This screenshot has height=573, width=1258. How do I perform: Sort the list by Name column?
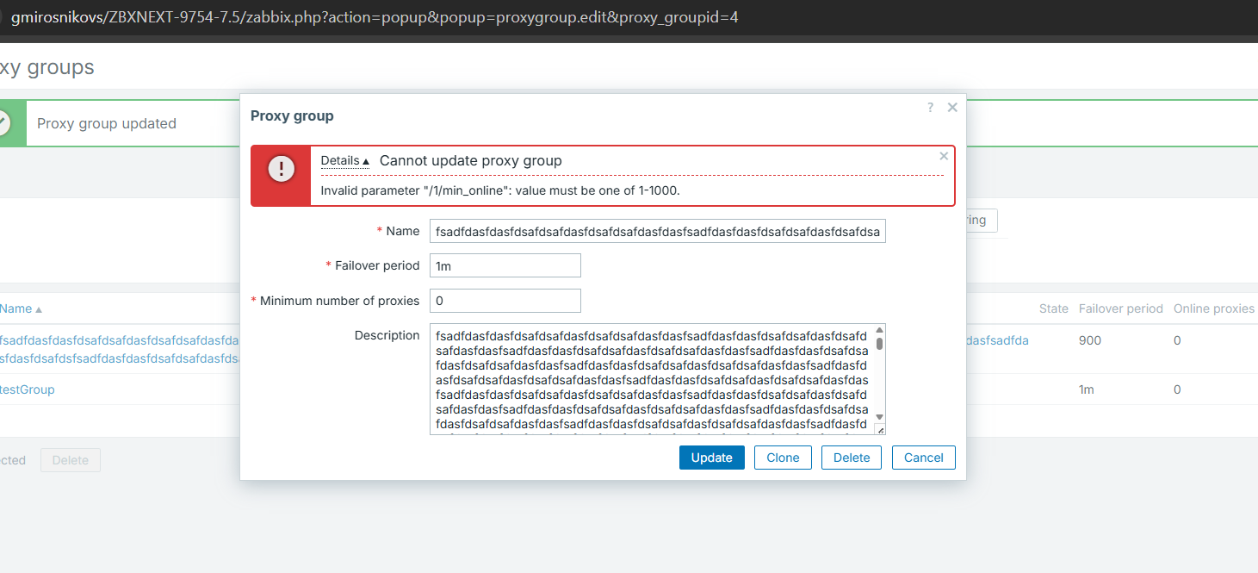(17, 308)
